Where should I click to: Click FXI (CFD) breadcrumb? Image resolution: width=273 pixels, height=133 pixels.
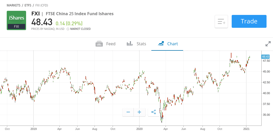pos(41,5)
